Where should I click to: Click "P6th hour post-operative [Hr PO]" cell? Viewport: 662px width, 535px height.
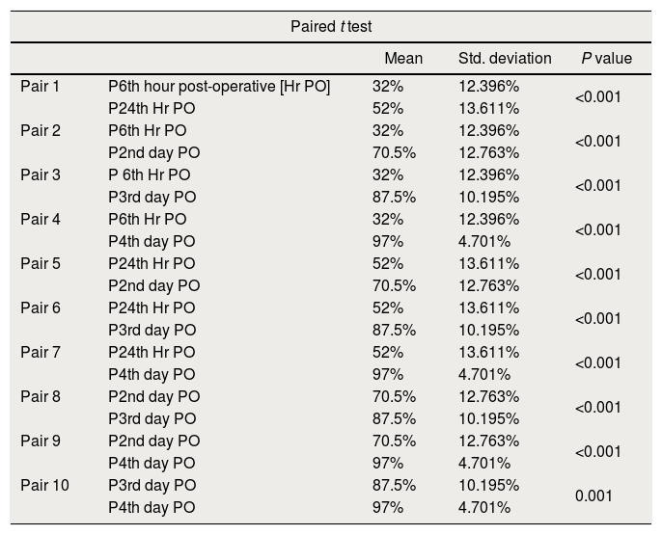click(x=219, y=87)
